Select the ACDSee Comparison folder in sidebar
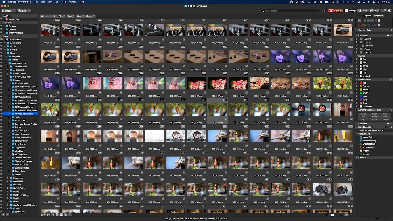The width and height of the screenshot is (393, 221). coord(23,114)
